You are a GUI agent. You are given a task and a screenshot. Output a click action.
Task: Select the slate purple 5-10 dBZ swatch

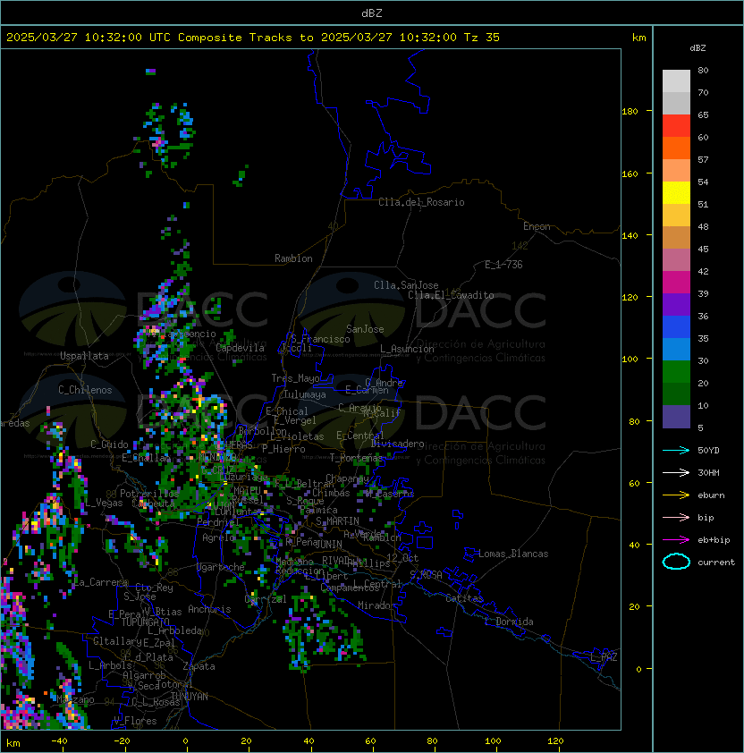(676, 417)
